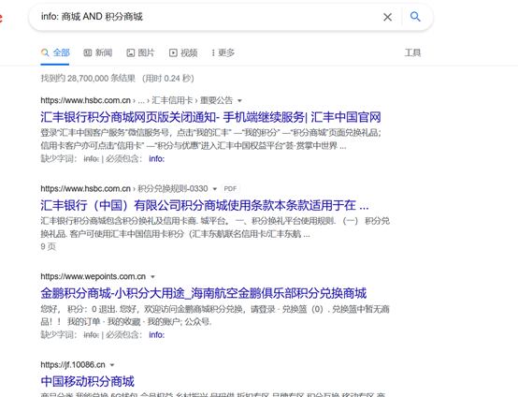The height and width of the screenshot is (397, 518).
Task: Select the 全部 (All) results tab
Action: tap(55, 52)
